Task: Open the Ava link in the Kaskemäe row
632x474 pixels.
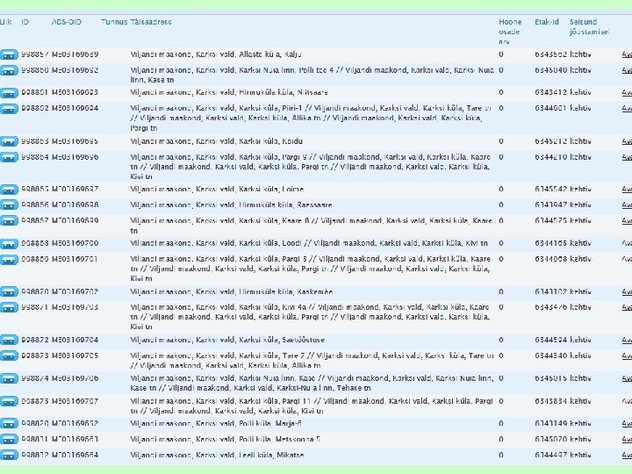Action: coord(627,291)
